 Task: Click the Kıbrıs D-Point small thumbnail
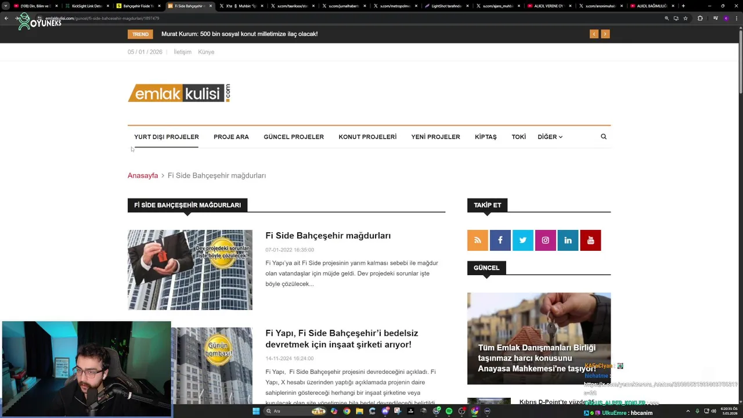pyautogui.click(x=489, y=402)
